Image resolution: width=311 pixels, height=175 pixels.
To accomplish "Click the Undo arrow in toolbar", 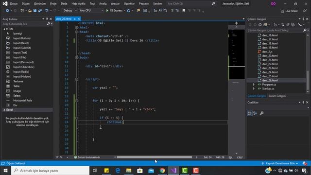I will click(47, 11).
